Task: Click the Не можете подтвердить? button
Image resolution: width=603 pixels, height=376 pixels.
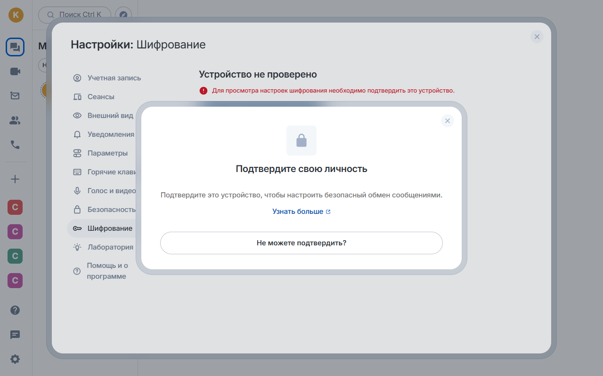Action: 301,243
